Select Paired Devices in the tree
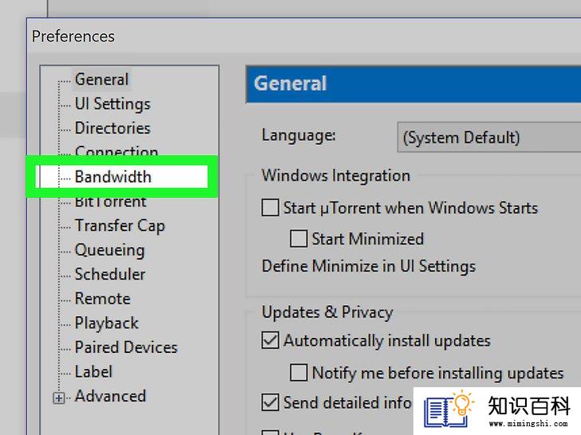The image size is (581, 435). 126,347
